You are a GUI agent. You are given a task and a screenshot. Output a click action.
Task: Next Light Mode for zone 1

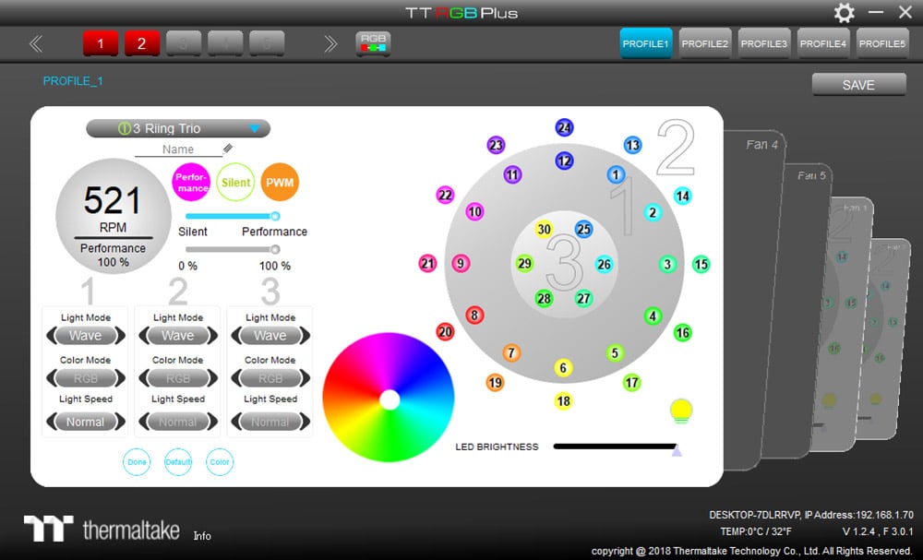coord(120,336)
